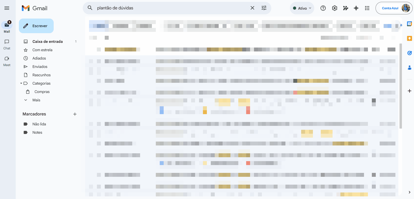Viewport: 414px width, 199px height.
Task: Open Meet in the left rail
Action: 7,61
